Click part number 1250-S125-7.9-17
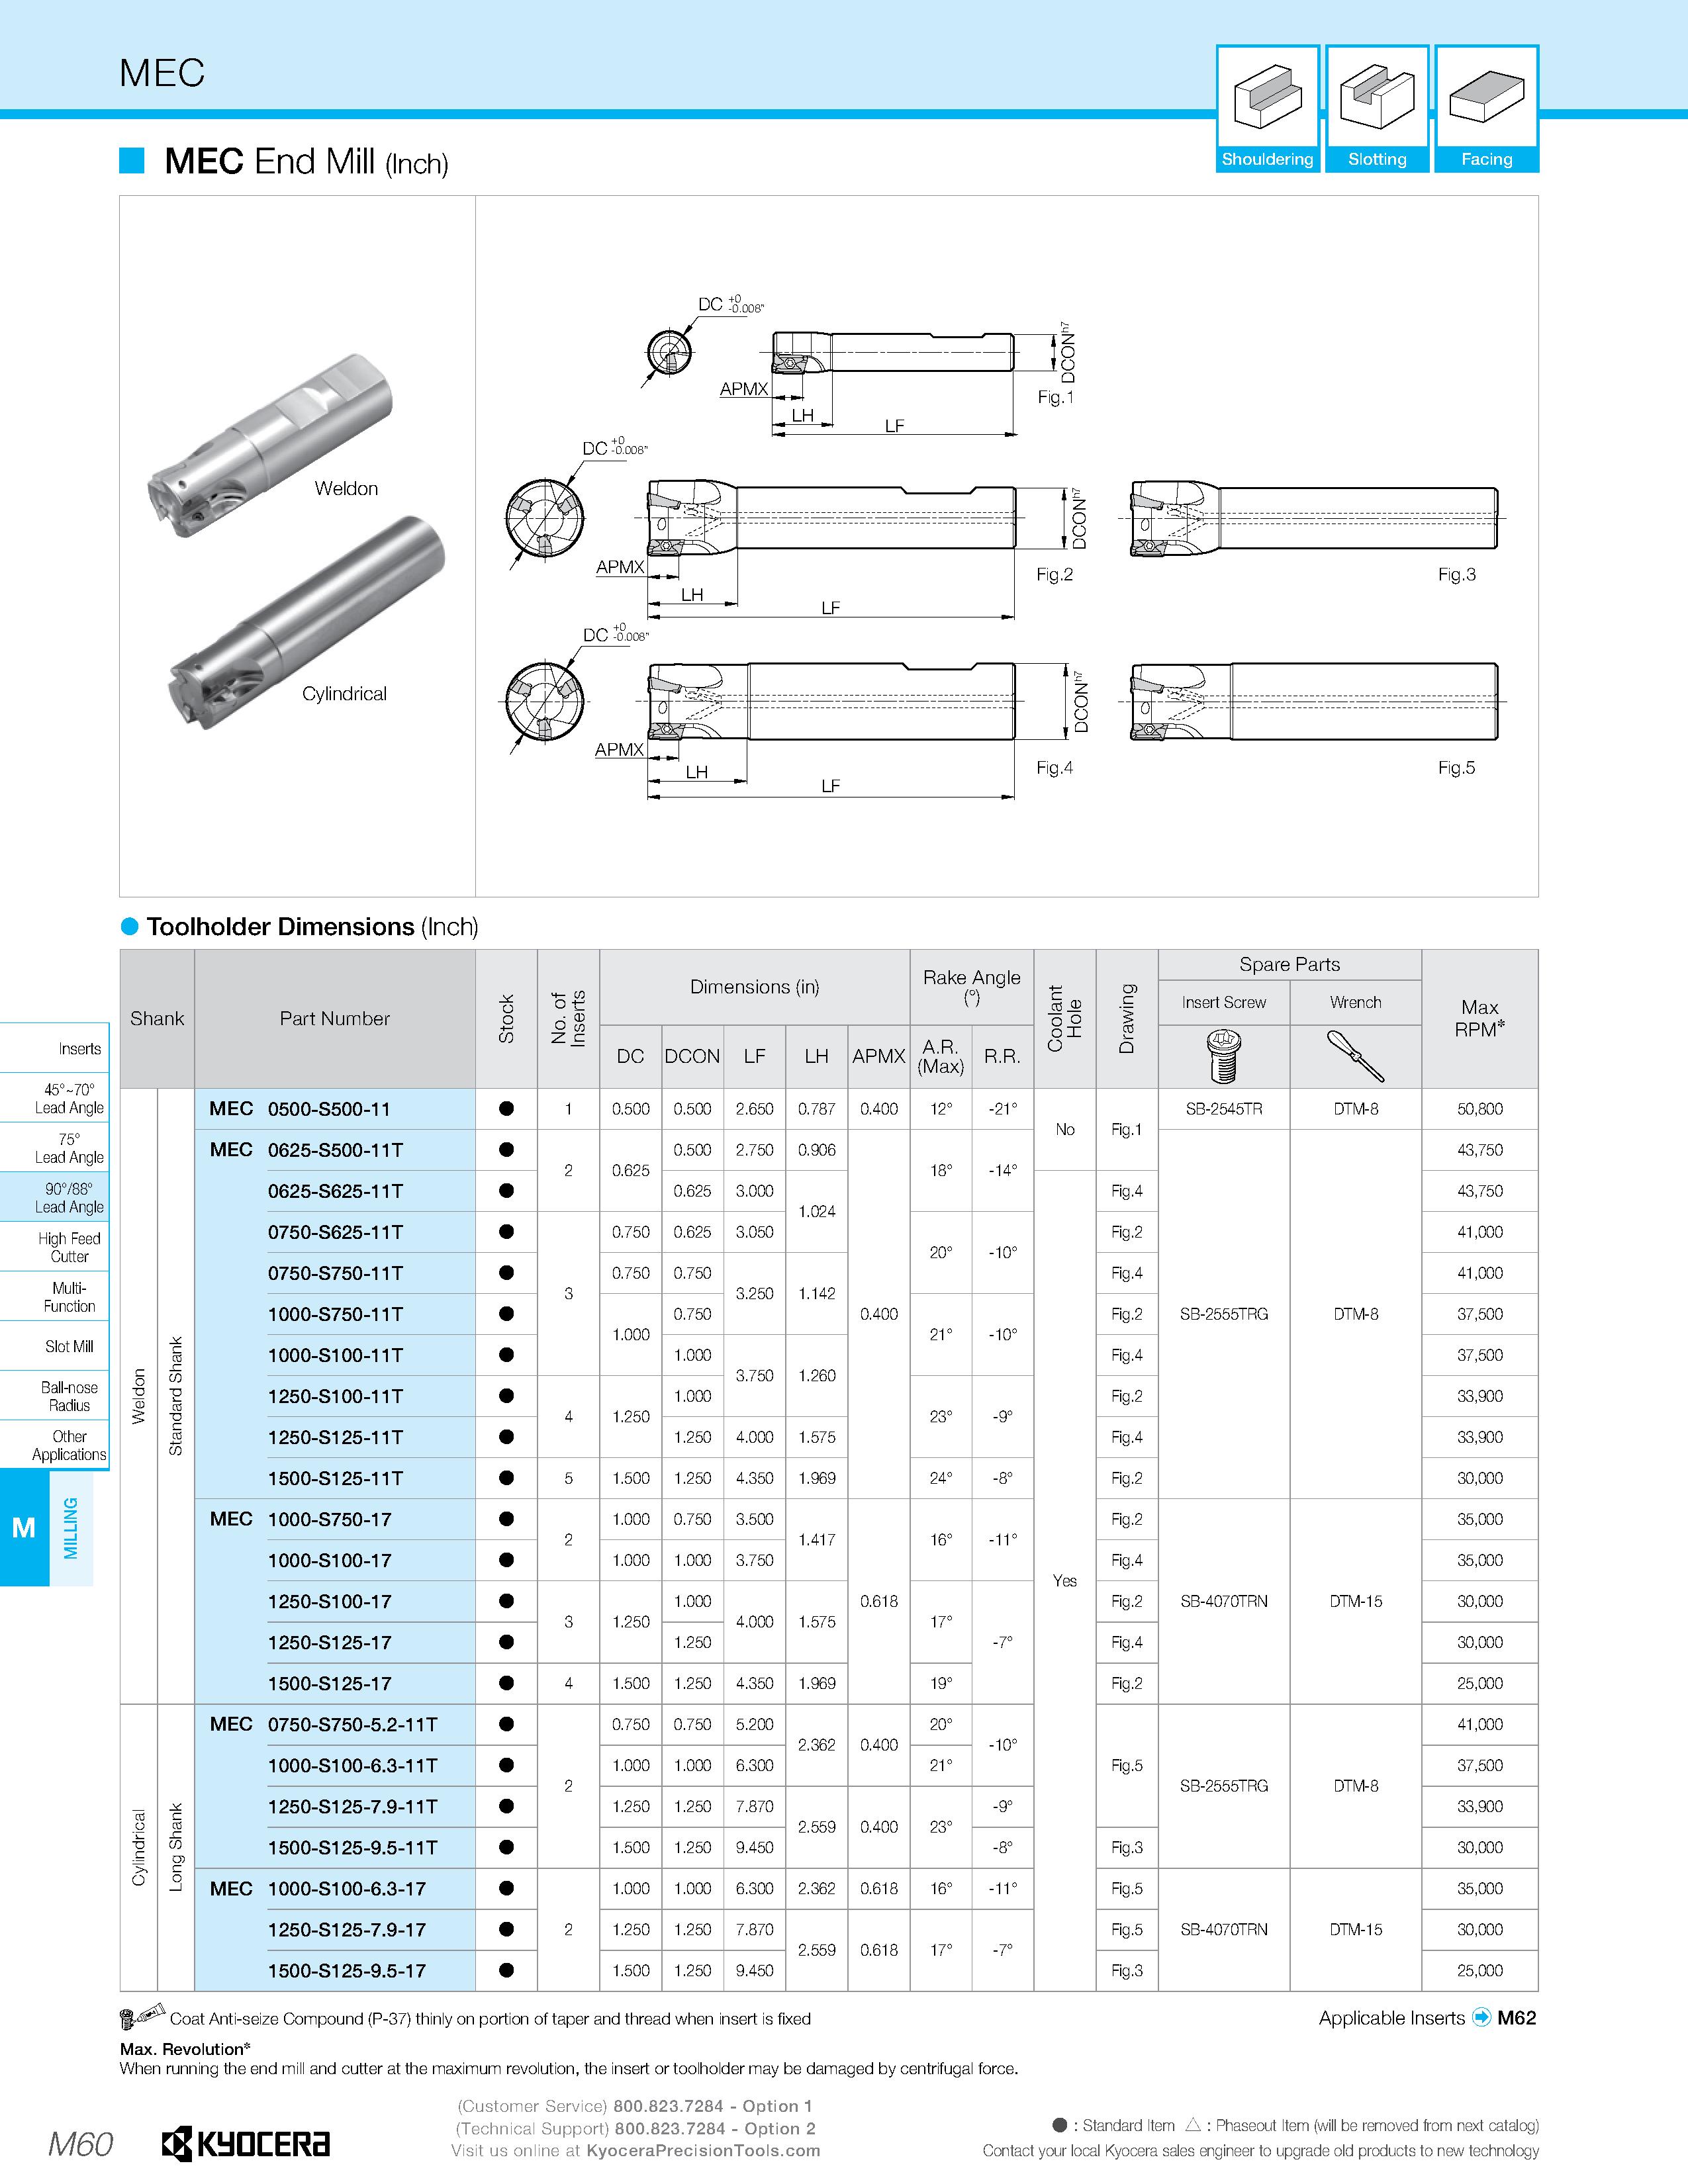1688x2184 pixels. (346, 1929)
